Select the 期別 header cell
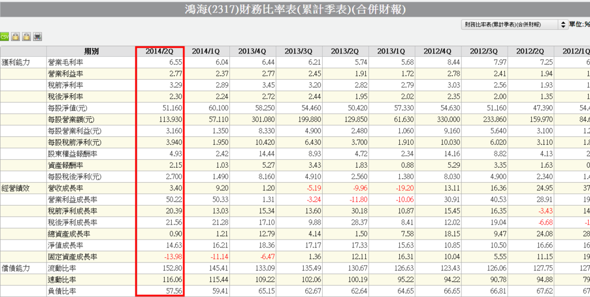590x297 pixels. (91, 51)
